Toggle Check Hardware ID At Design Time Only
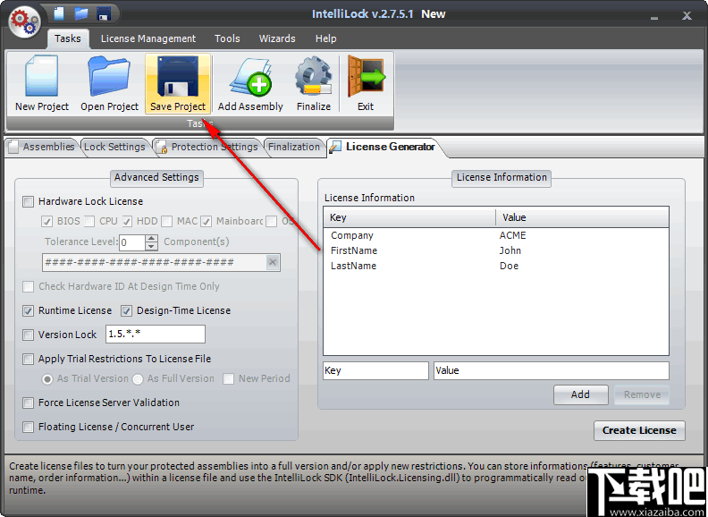708x517 pixels. pyautogui.click(x=28, y=286)
